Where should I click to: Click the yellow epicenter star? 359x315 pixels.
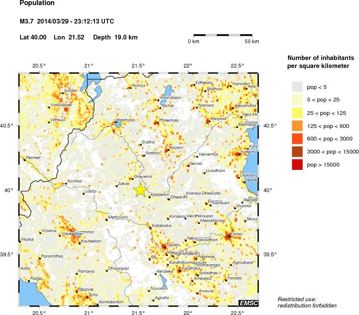point(140,190)
